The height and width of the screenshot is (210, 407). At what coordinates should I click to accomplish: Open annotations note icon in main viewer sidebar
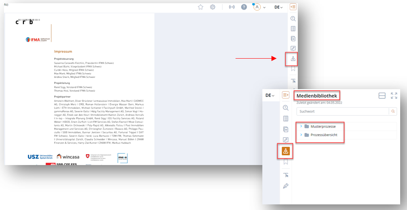pos(293,49)
